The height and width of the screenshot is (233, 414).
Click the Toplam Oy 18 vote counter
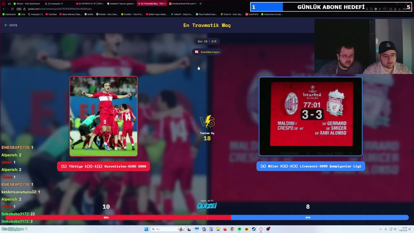[x=207, y=136]
